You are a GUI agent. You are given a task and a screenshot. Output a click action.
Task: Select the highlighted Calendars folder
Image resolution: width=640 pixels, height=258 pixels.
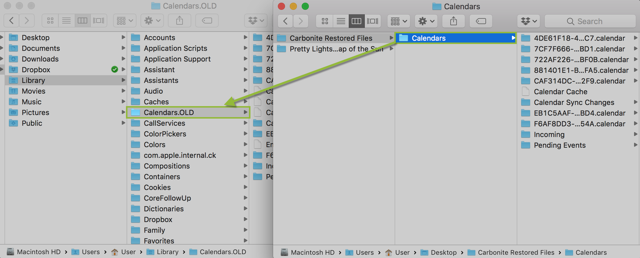click(x=456, y=38)
